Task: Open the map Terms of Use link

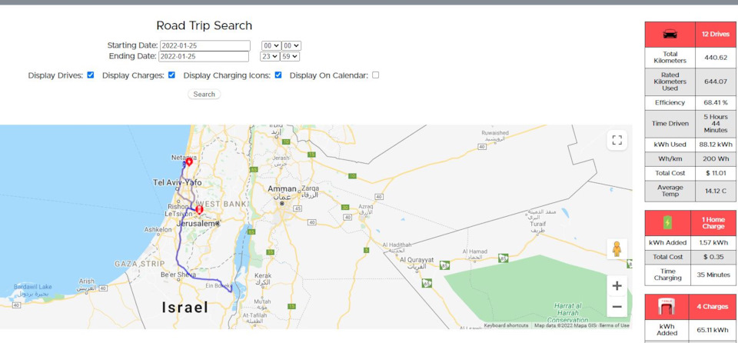Action: [x=614, y=325]
